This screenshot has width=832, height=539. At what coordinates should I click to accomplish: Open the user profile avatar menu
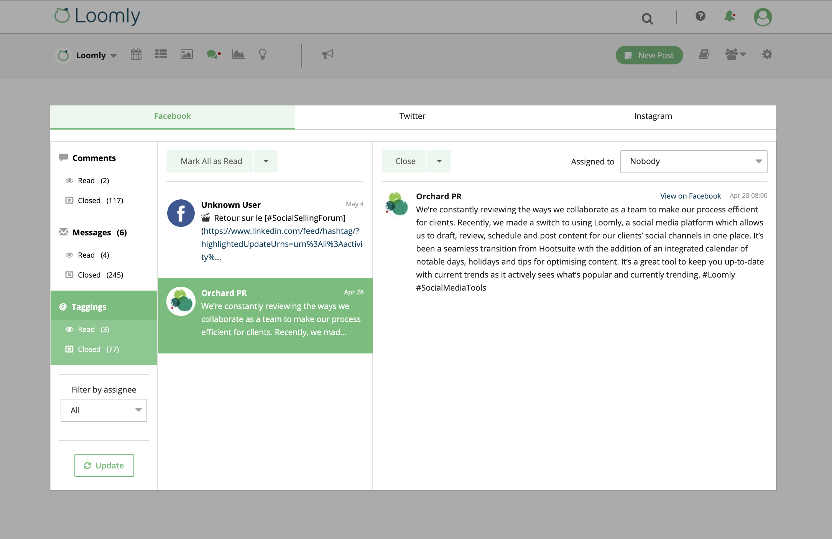click(763, 17)
